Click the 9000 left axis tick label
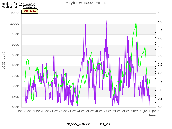 tap(16, 45)
